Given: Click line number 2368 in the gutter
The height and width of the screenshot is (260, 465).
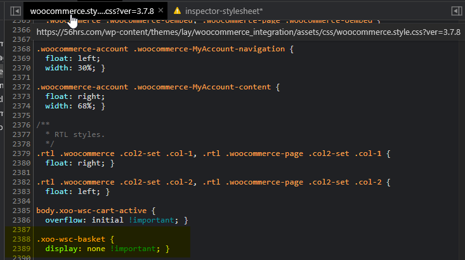Looking at the screenshot, I should [21, 49].
